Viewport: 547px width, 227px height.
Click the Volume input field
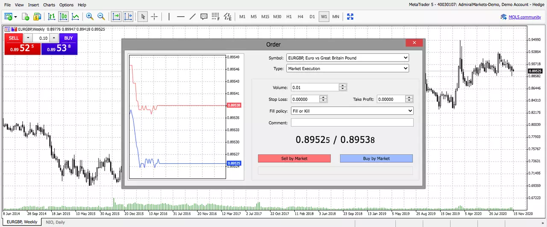click(315, 87)
